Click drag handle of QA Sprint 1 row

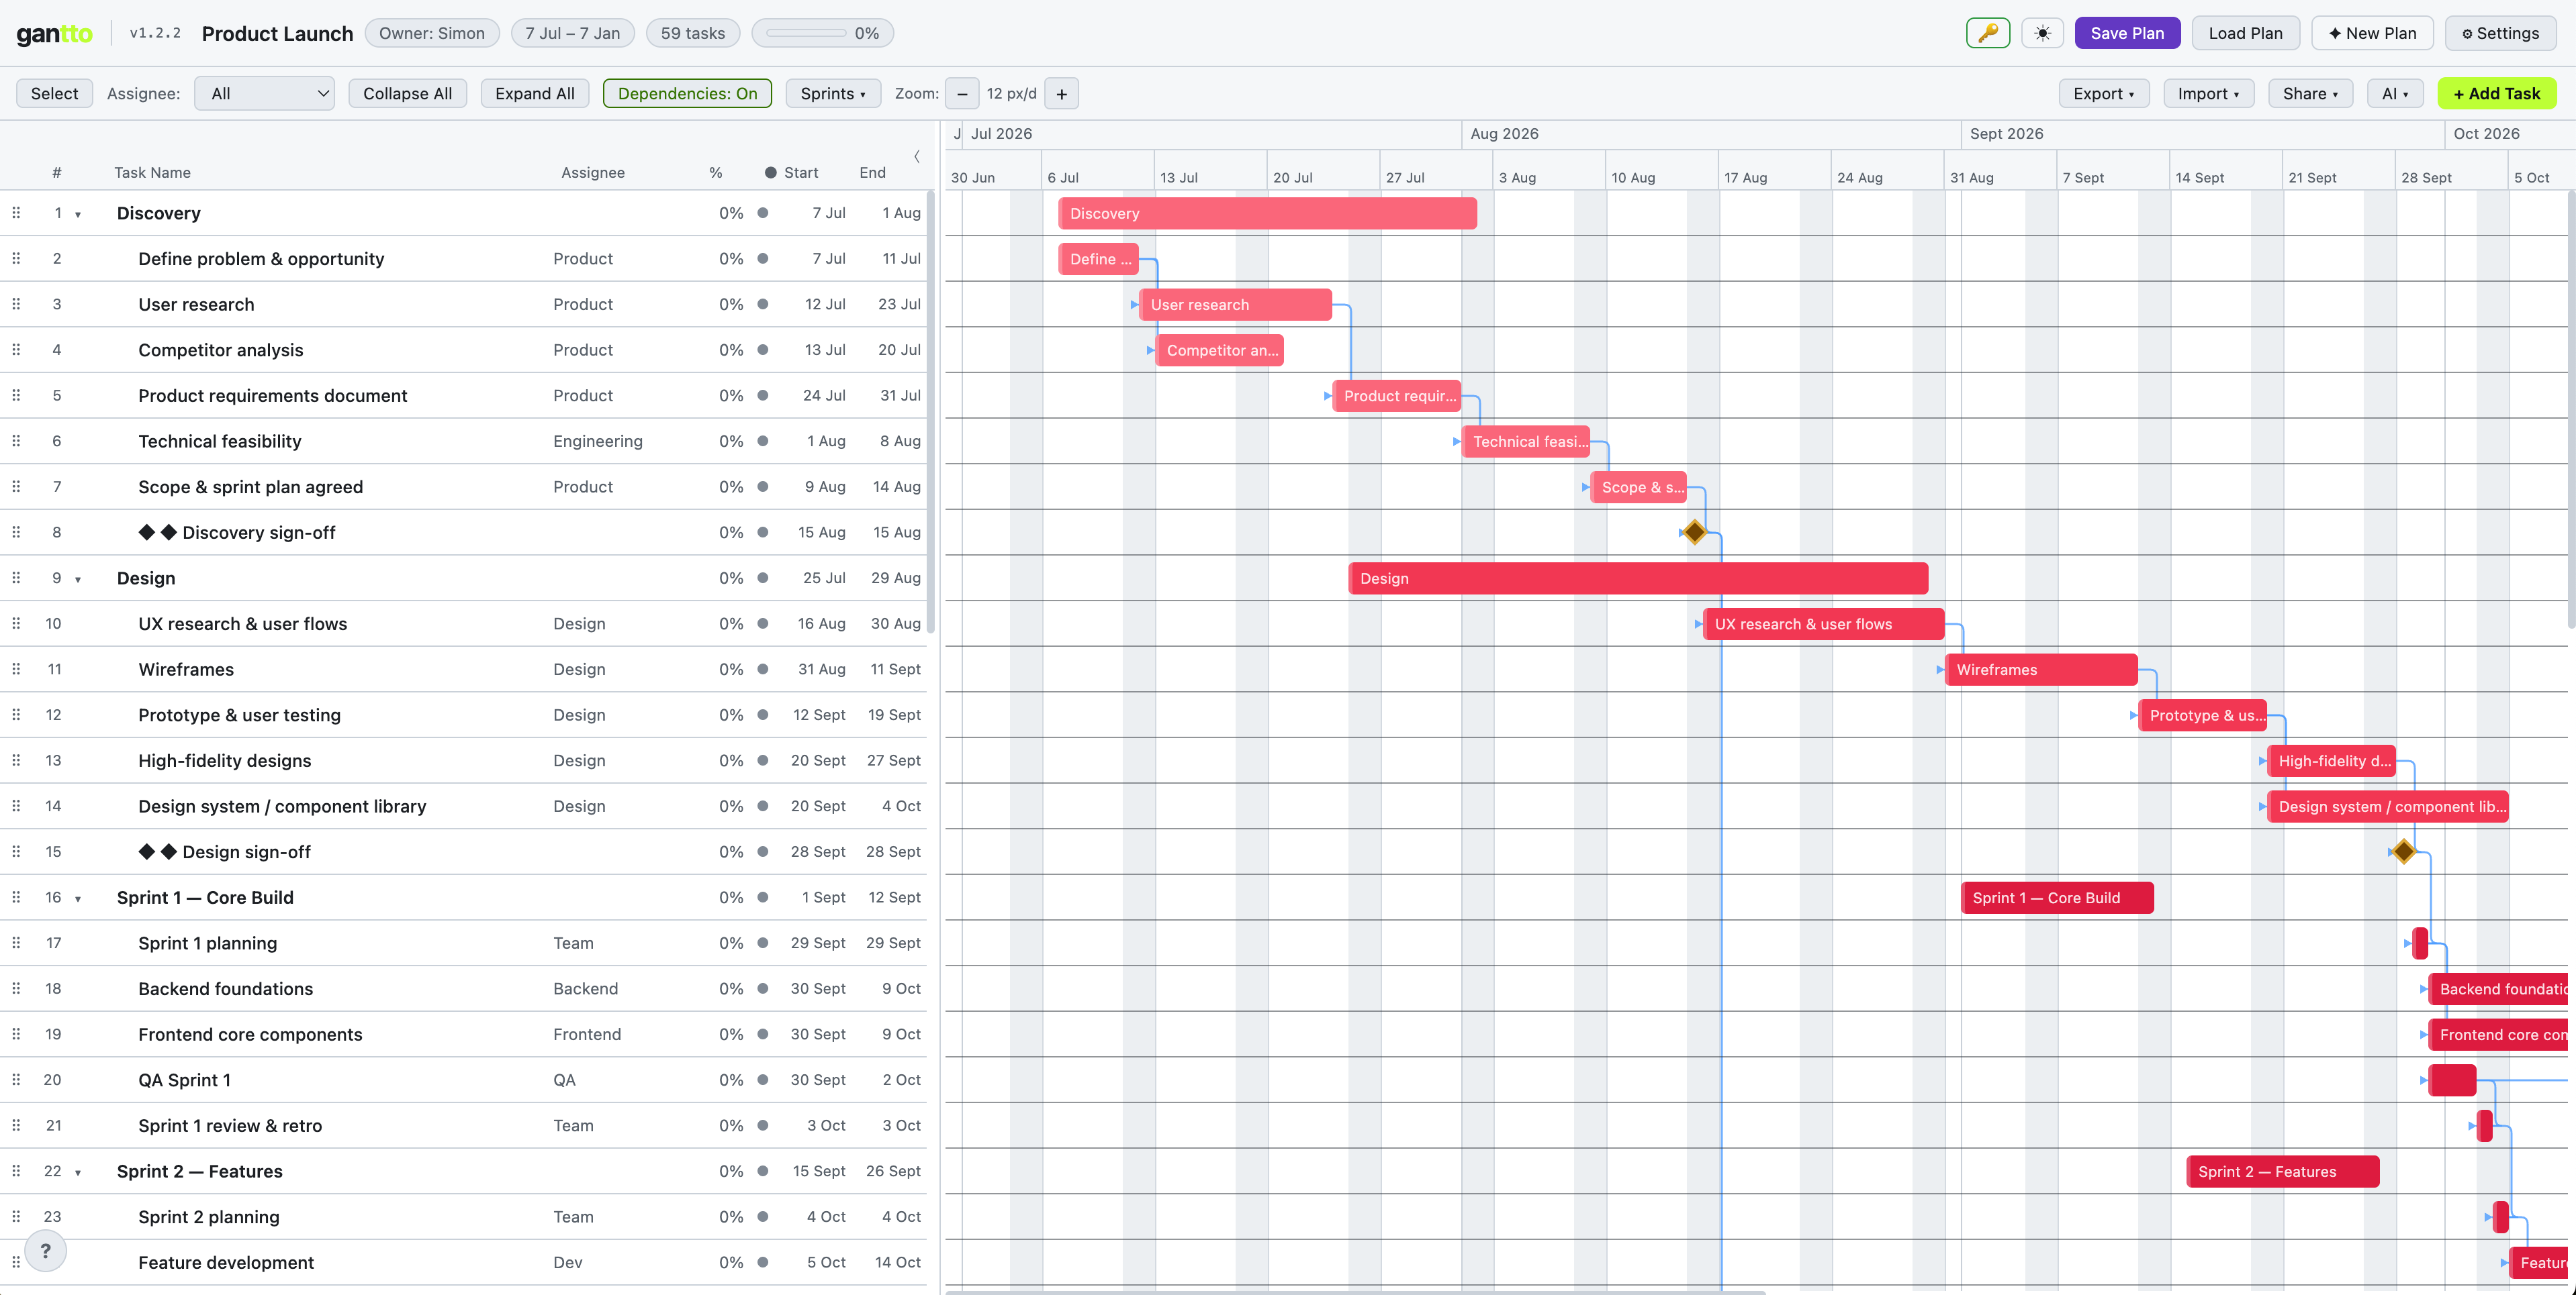16,1079
